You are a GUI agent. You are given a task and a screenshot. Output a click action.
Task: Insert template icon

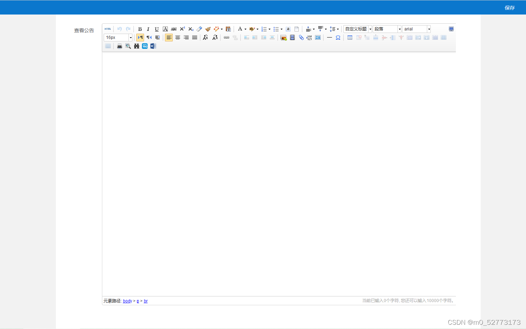tap(318, 38)
